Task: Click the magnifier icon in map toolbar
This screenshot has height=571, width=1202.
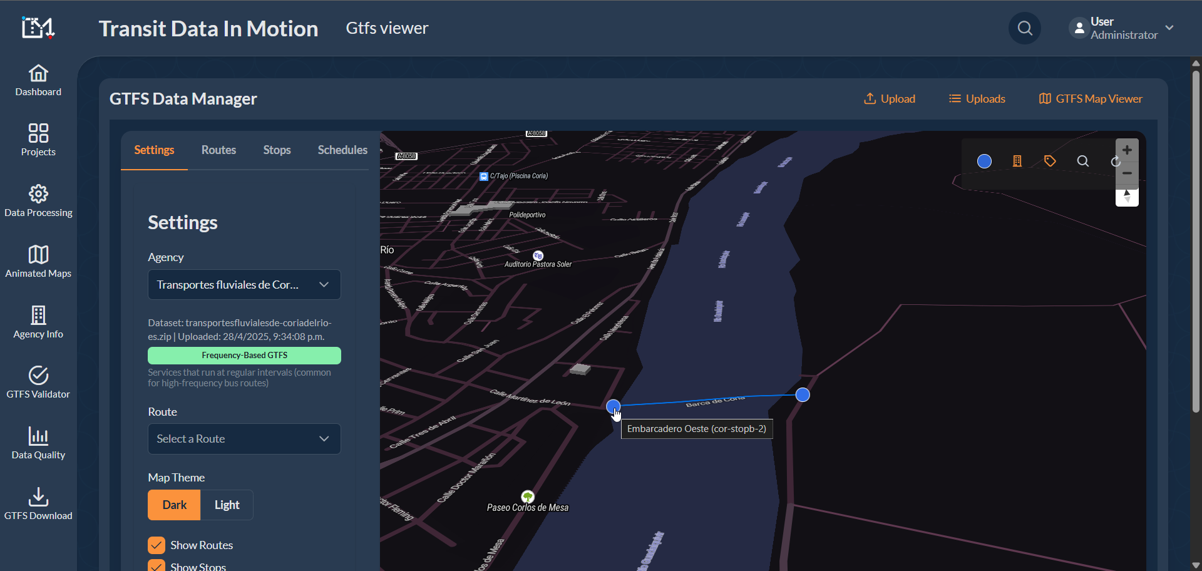Action: pyautogui.click(x=1082, y=162)
